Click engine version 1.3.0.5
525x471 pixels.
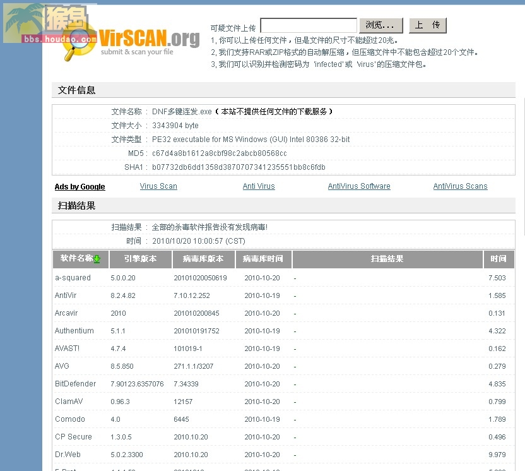pos(121,437)
